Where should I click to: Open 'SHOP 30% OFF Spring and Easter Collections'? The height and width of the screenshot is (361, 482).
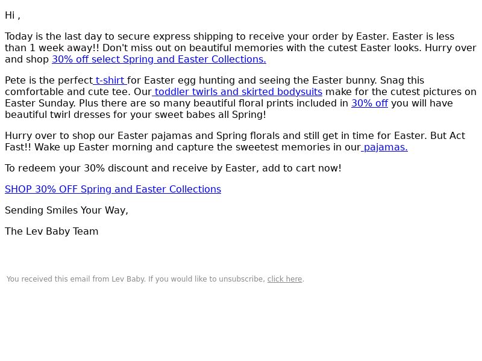click(x=113, y=189)
